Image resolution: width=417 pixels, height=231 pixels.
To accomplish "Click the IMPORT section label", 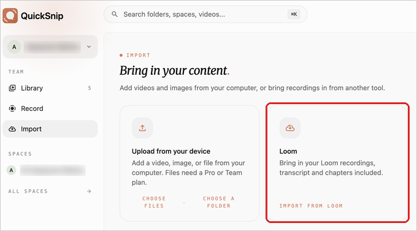I will [138, 55].
